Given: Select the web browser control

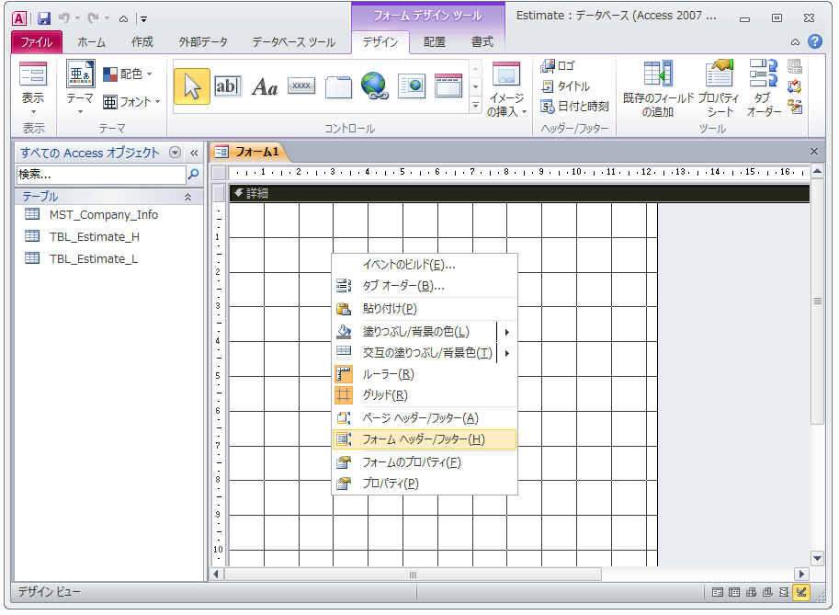Looking at the screenshot, I should (412, 86).
